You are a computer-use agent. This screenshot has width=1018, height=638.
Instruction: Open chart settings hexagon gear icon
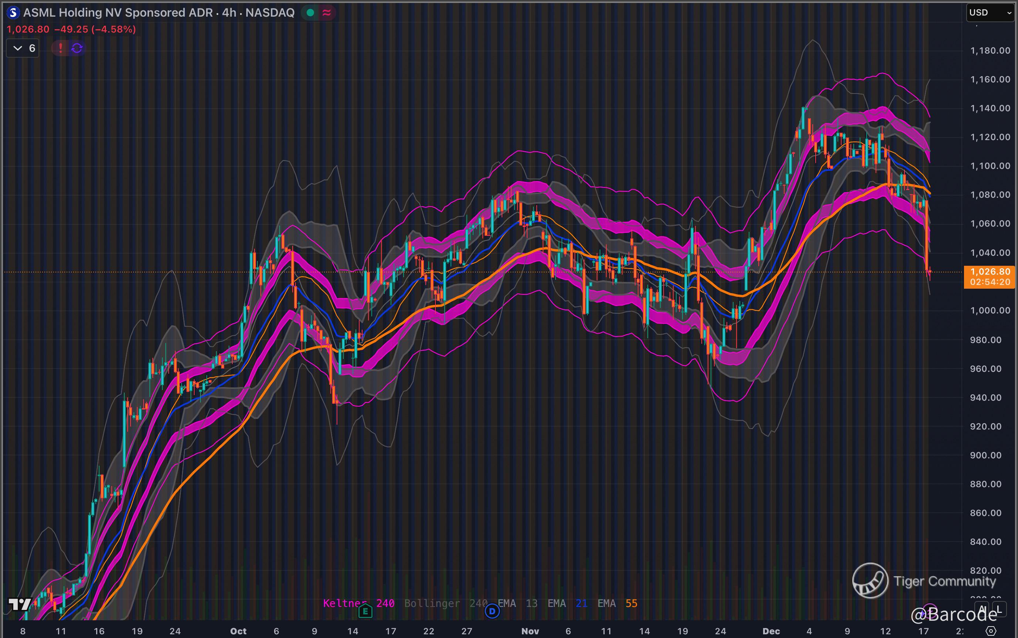[x=991, y=631]
